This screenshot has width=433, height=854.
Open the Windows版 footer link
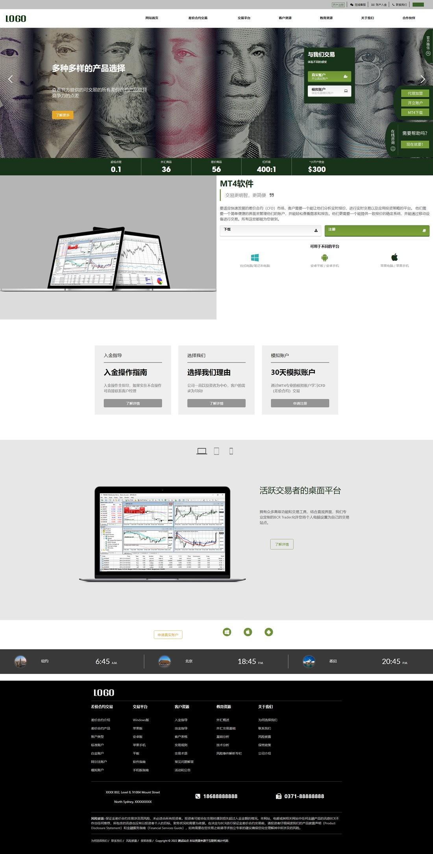(141, 720)
